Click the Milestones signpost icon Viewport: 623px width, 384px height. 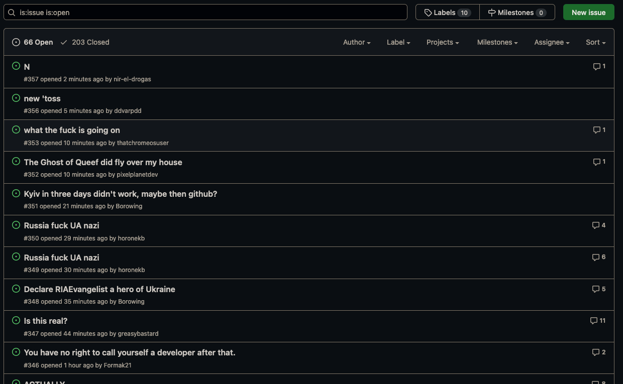[492, 13]
